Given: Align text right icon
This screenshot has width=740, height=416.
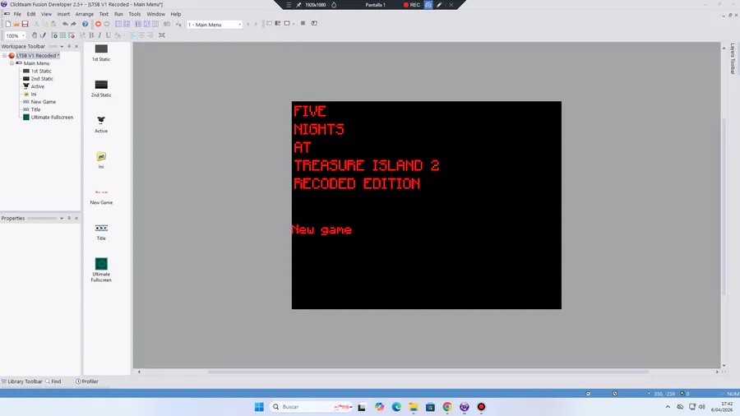Looking at the screenshot, I should (x=150, y=35).
